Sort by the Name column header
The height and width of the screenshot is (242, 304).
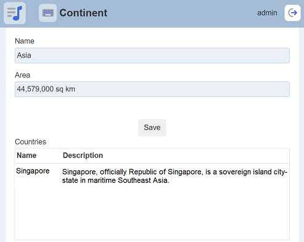(x=27, y=156)
